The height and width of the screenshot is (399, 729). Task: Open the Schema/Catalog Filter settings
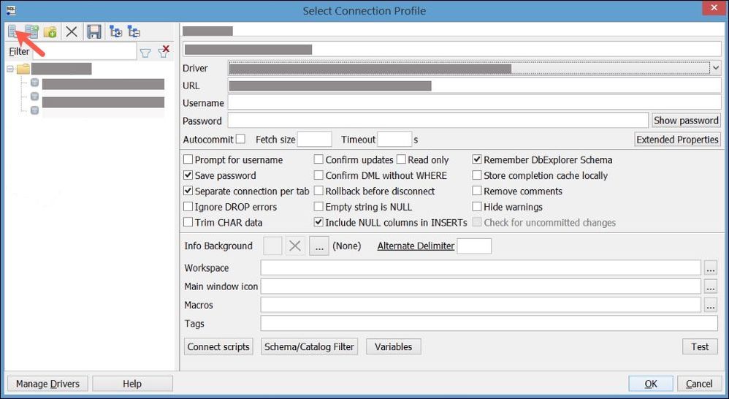[x=309, y=347]
